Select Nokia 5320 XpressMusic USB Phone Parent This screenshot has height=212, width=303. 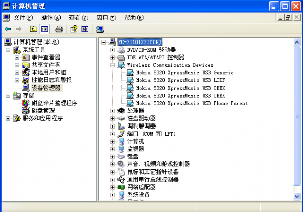pos(192,103)
